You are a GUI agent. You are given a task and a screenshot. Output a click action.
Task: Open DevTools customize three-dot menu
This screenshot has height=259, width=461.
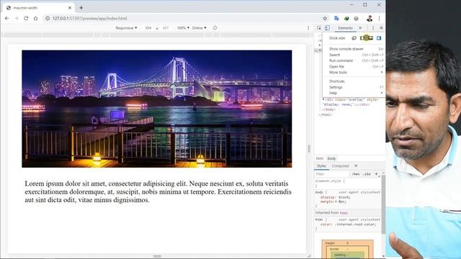tap(373, 28)
